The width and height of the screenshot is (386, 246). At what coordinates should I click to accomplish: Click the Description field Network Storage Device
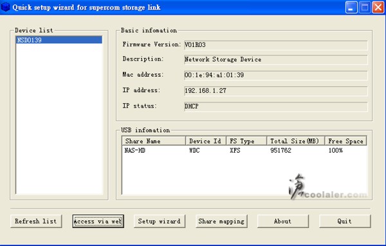(x=276, y=60)
